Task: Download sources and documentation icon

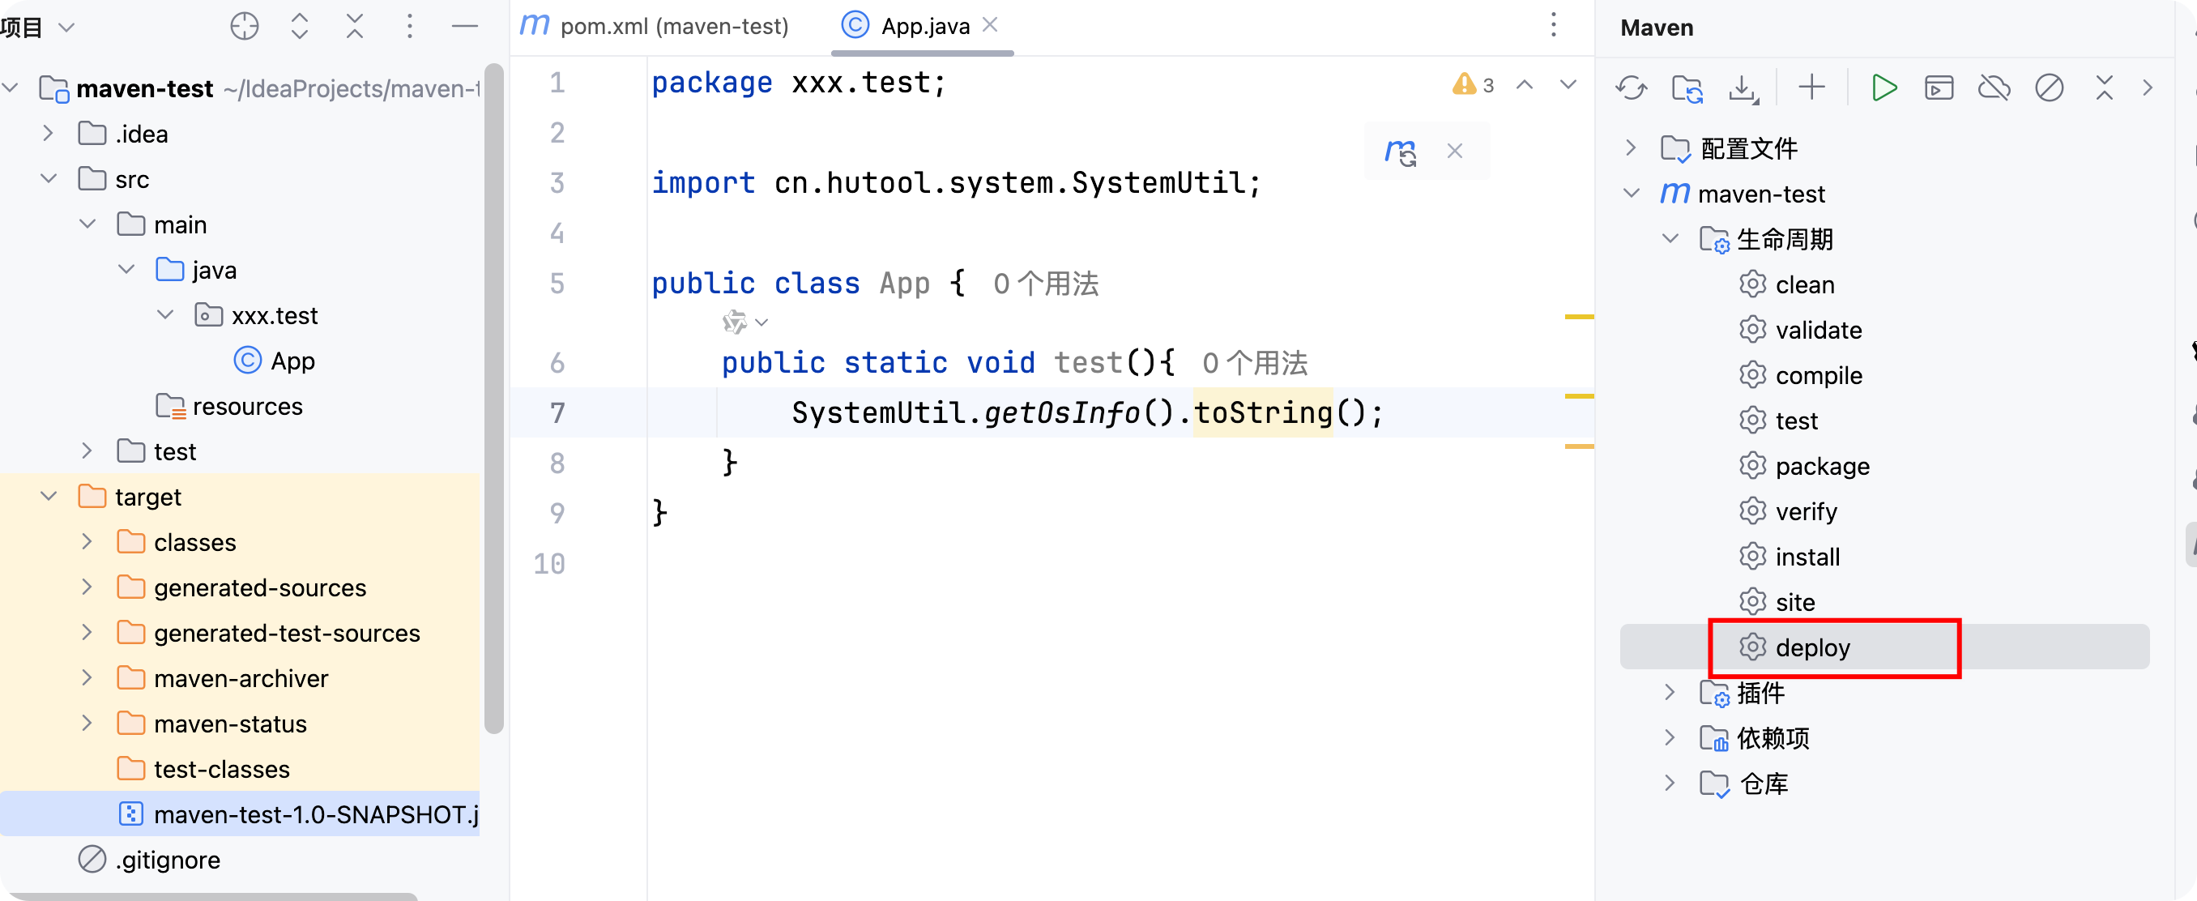Action: pos(1743,88)
